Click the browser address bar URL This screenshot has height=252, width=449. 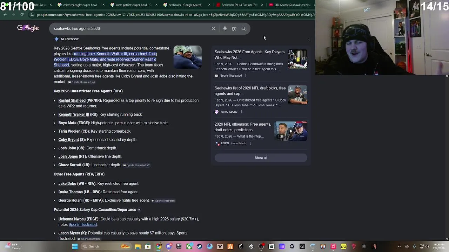[175, 15]
